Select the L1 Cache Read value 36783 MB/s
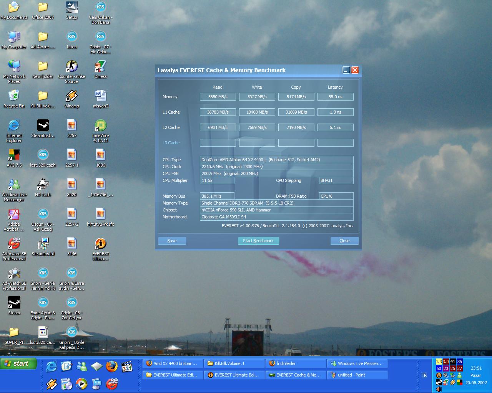This screenshot has width=492, height=393. point(218,112)
